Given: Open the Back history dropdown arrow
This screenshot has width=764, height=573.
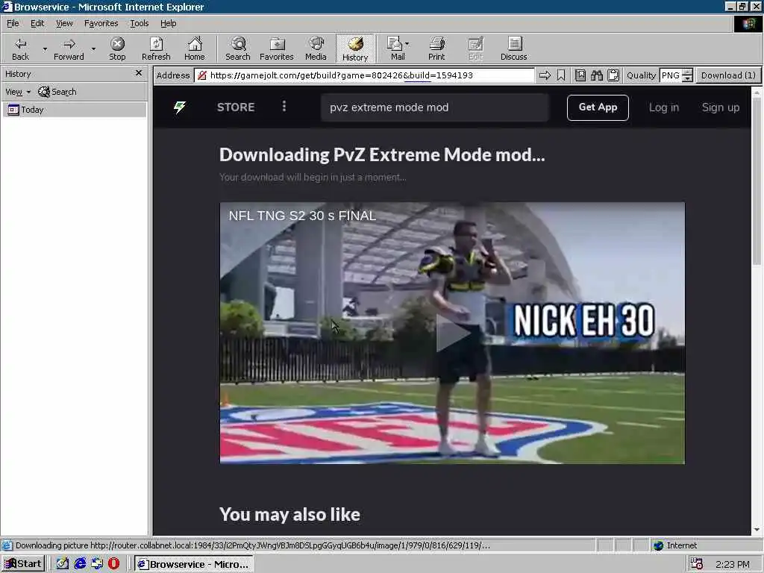Looking at the screenshot, I should click(x=45, y=48).
